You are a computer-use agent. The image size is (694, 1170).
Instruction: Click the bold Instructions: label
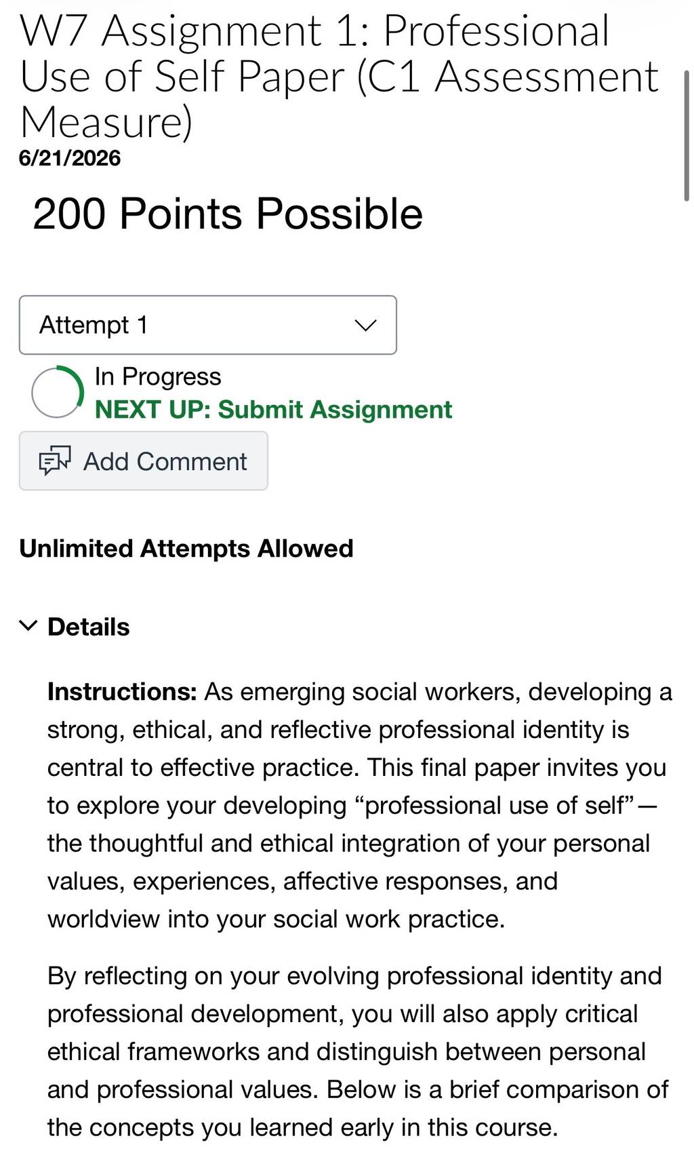(122, 692)
